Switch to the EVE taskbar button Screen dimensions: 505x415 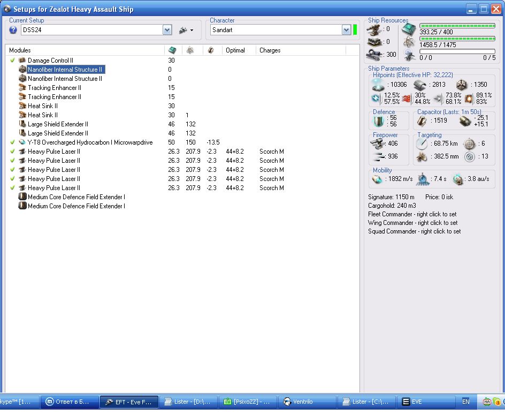tap(427, 402)
